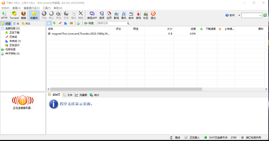
Task: Toggle the torrent archive filter icon
Action: [78, 23]
